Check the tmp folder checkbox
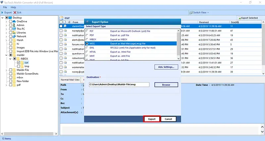The width and height of the screenshot is (265, 141). pos(19,66)
